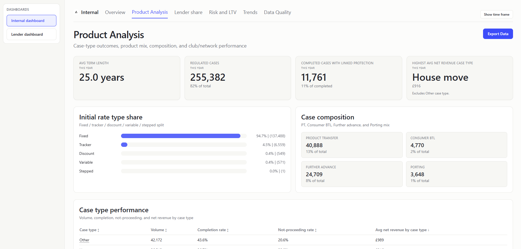The image size is (521, 249).
Task: Sort by Not-proceeding rate via its sort icon
Action: 316,230
